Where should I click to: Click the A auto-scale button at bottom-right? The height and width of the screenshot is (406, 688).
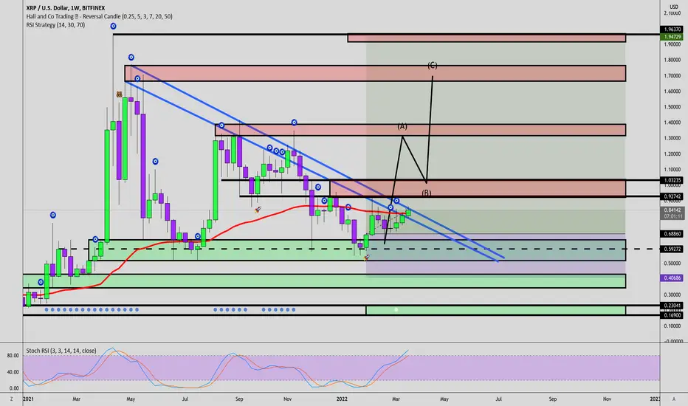tap(673, 399)
